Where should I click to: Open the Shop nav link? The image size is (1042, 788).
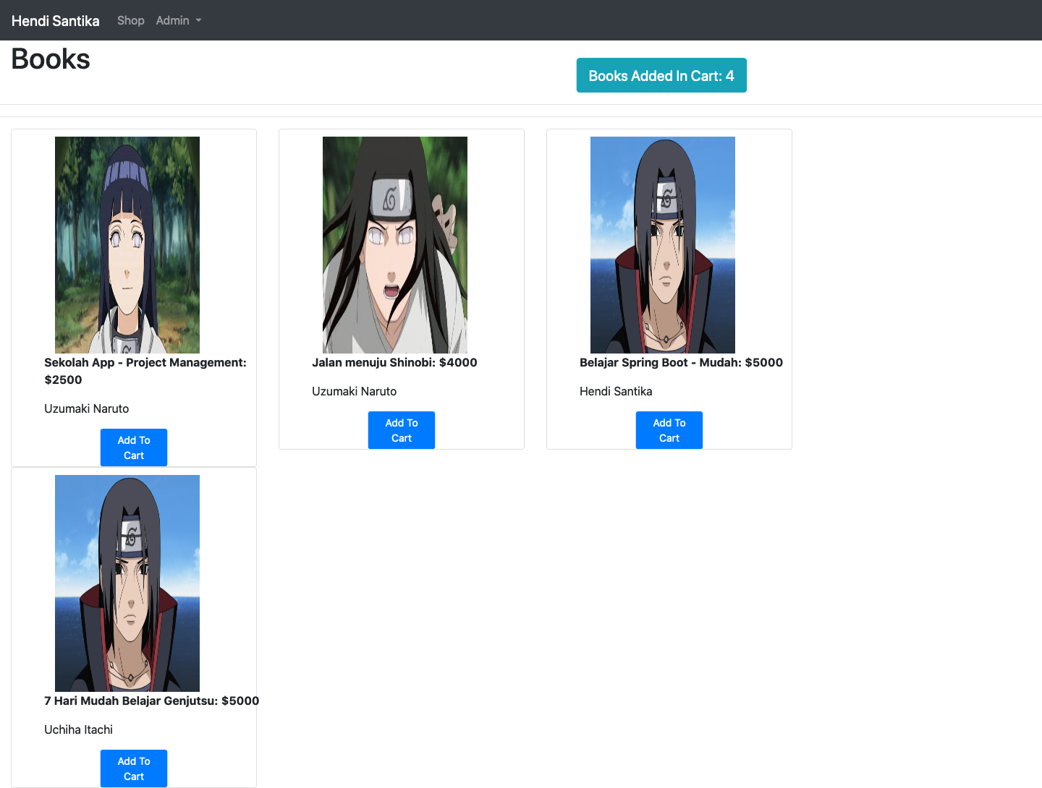click(131, 20)
